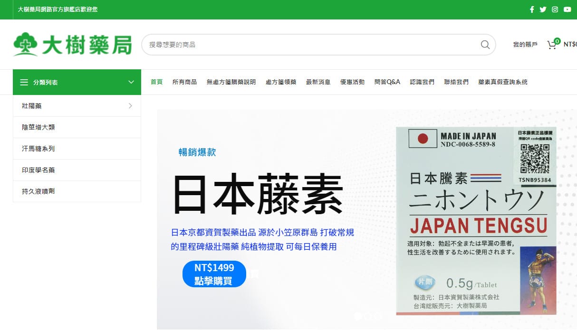Open 我的賬戶 account link
577x330 pixels.
coord(525,45)
